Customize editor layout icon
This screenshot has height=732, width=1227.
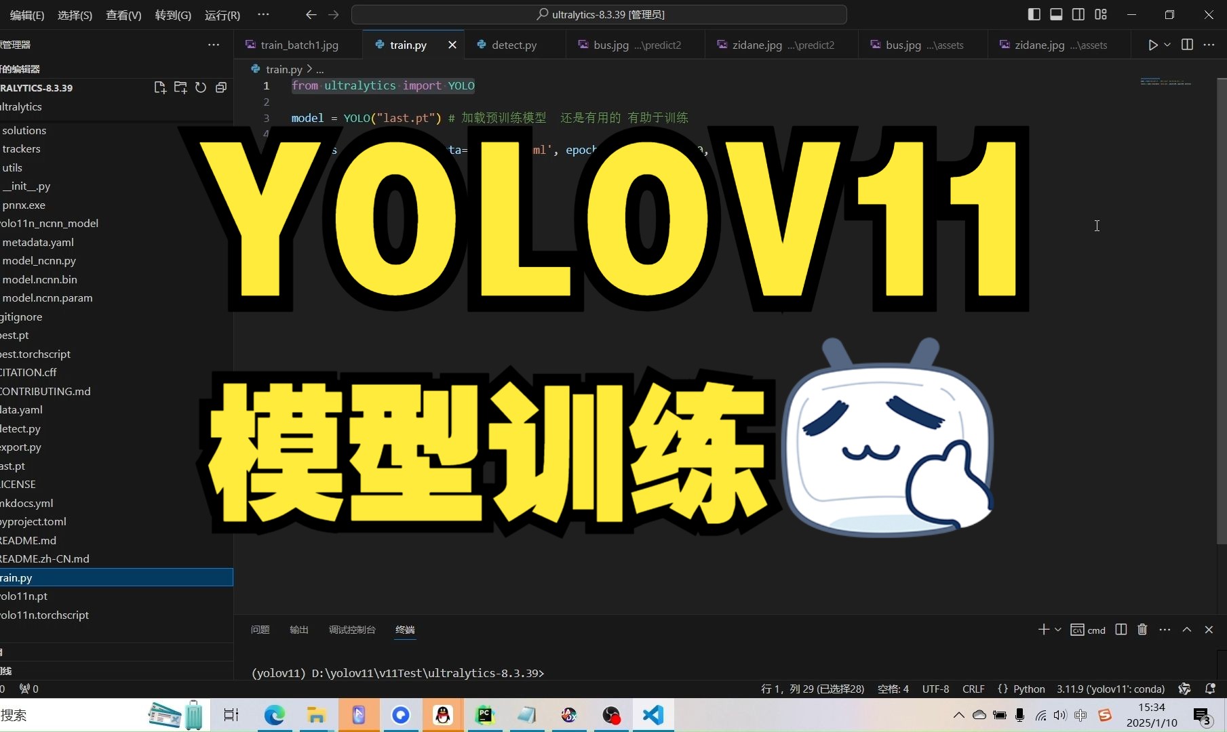tap(1101, 14)
